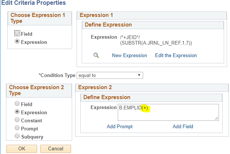Screen dimensions: 230x154
Task: Open the Condition Type dropdown
Action: [x=110, y=75]
